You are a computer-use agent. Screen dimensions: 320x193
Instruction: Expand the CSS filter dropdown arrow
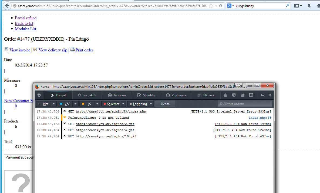[x=75, y=104]
